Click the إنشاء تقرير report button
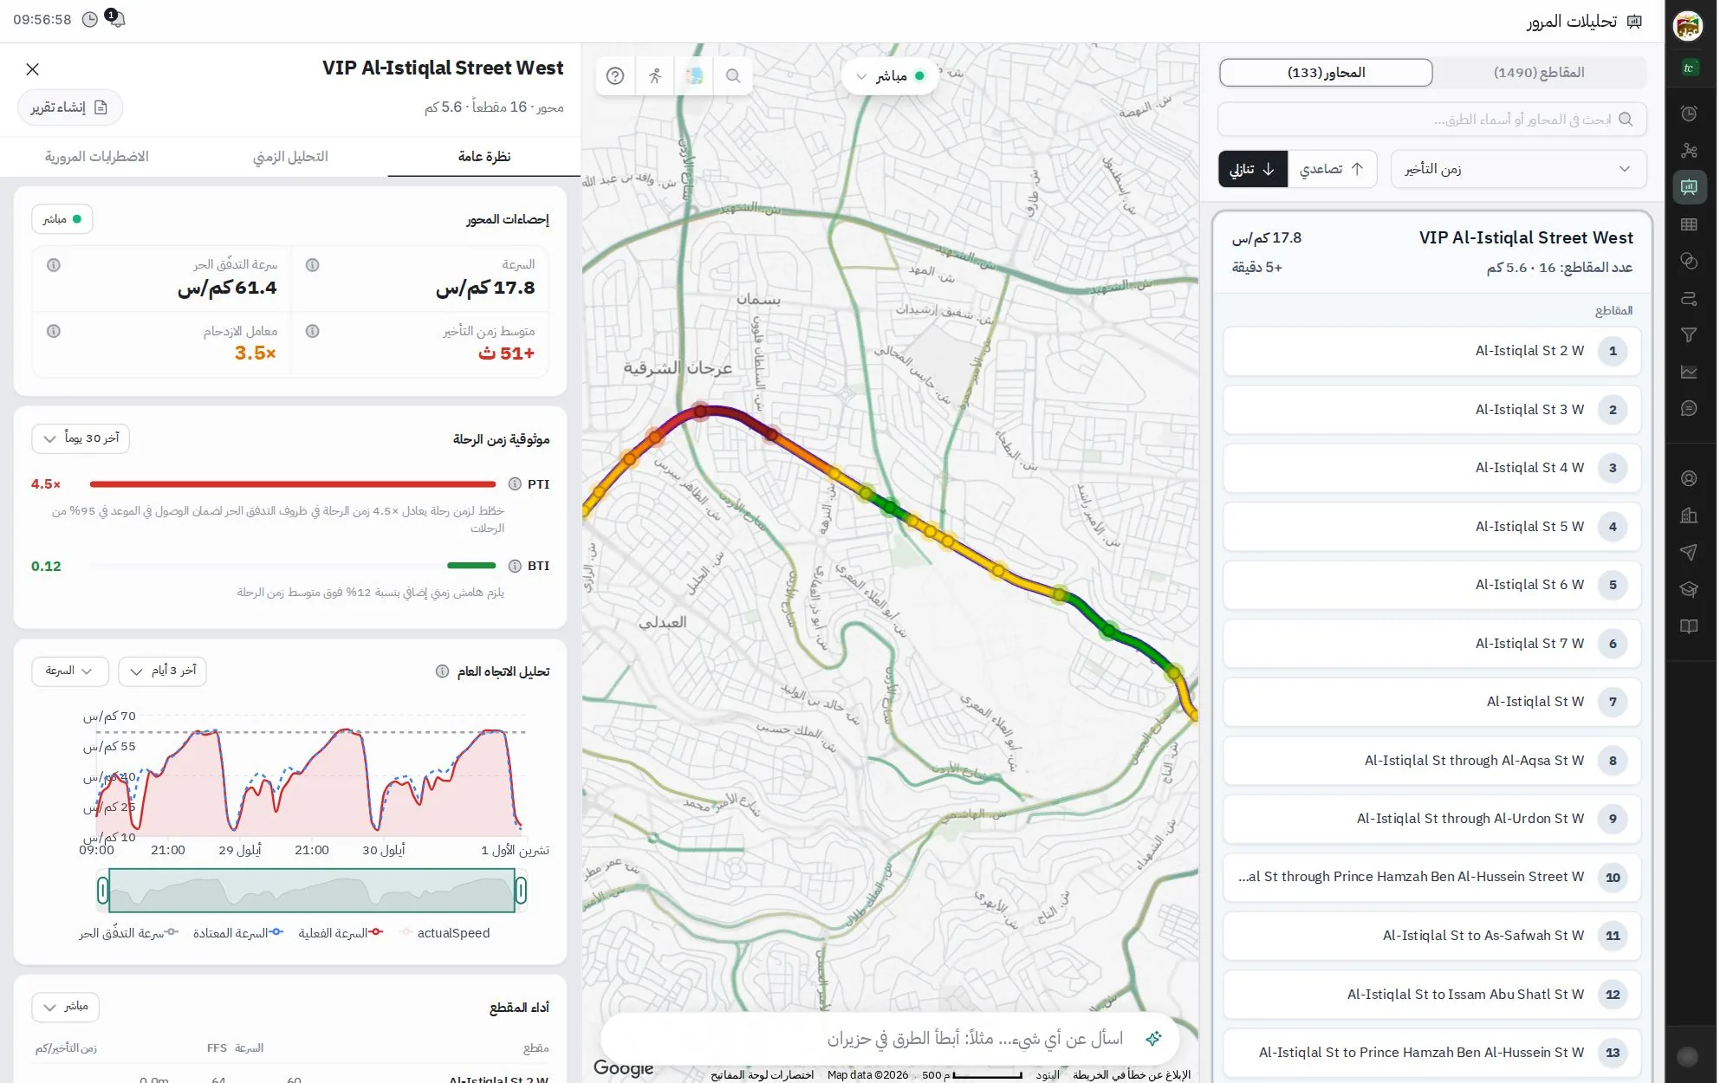Viewport: 1733px width, 1083px height. click(69, 107)
